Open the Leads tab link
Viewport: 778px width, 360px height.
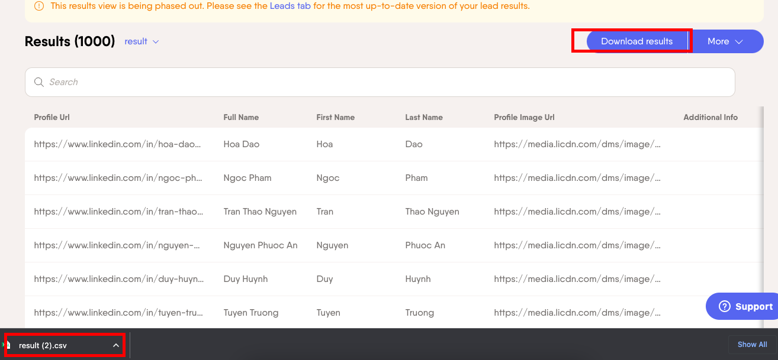290,7
